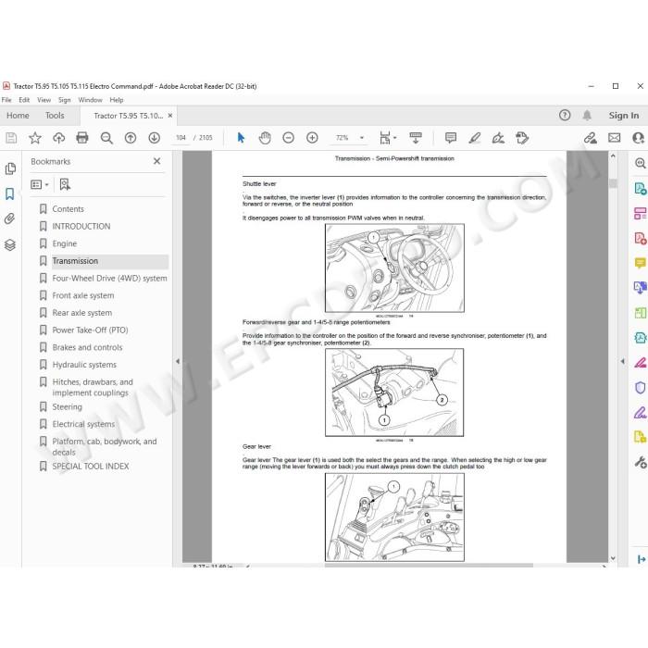Open the Hydraulic systems bookmark
648x648 pixels.
point(84,365)
